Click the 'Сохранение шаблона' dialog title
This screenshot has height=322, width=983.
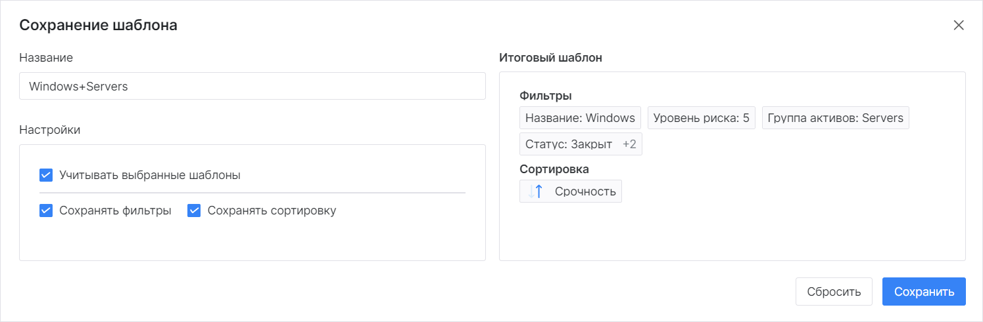(98, 26)
